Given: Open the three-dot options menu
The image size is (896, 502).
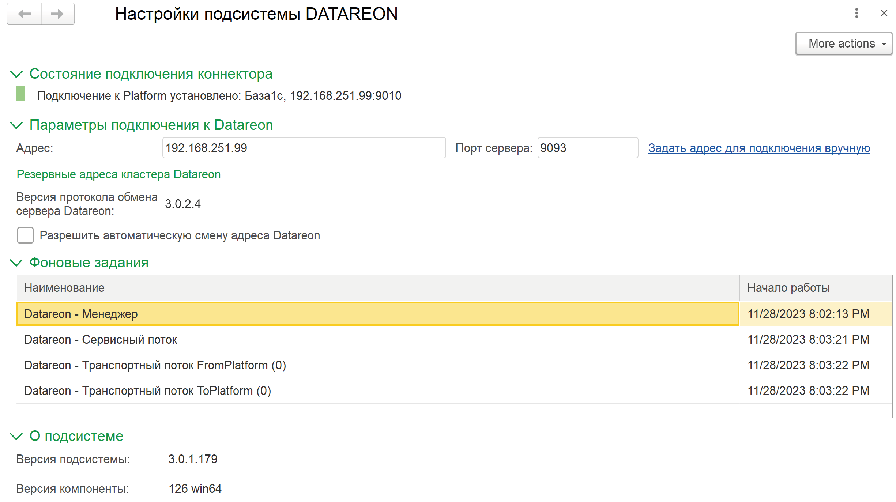Looking at the screenshot, I should [857, 14].
